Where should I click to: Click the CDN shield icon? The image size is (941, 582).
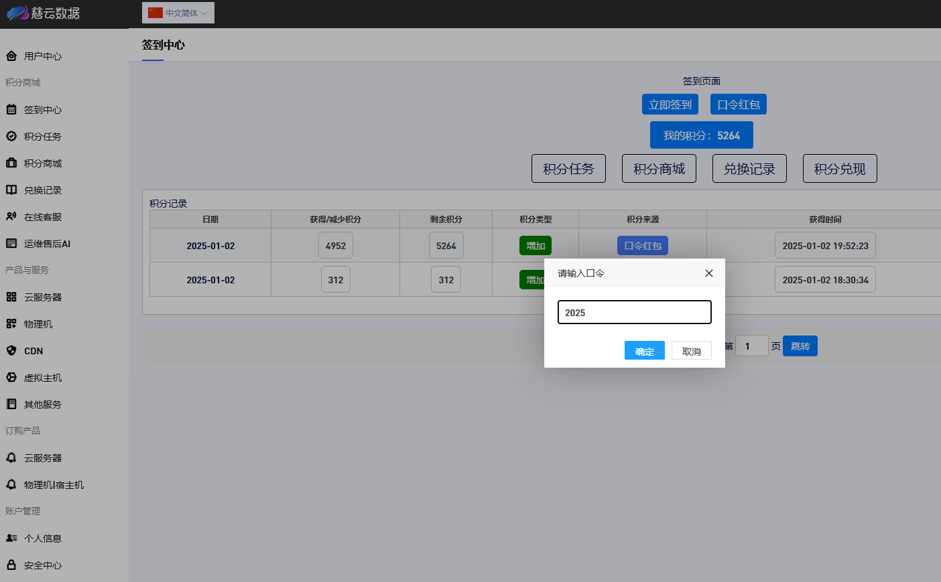pos(11,350)
